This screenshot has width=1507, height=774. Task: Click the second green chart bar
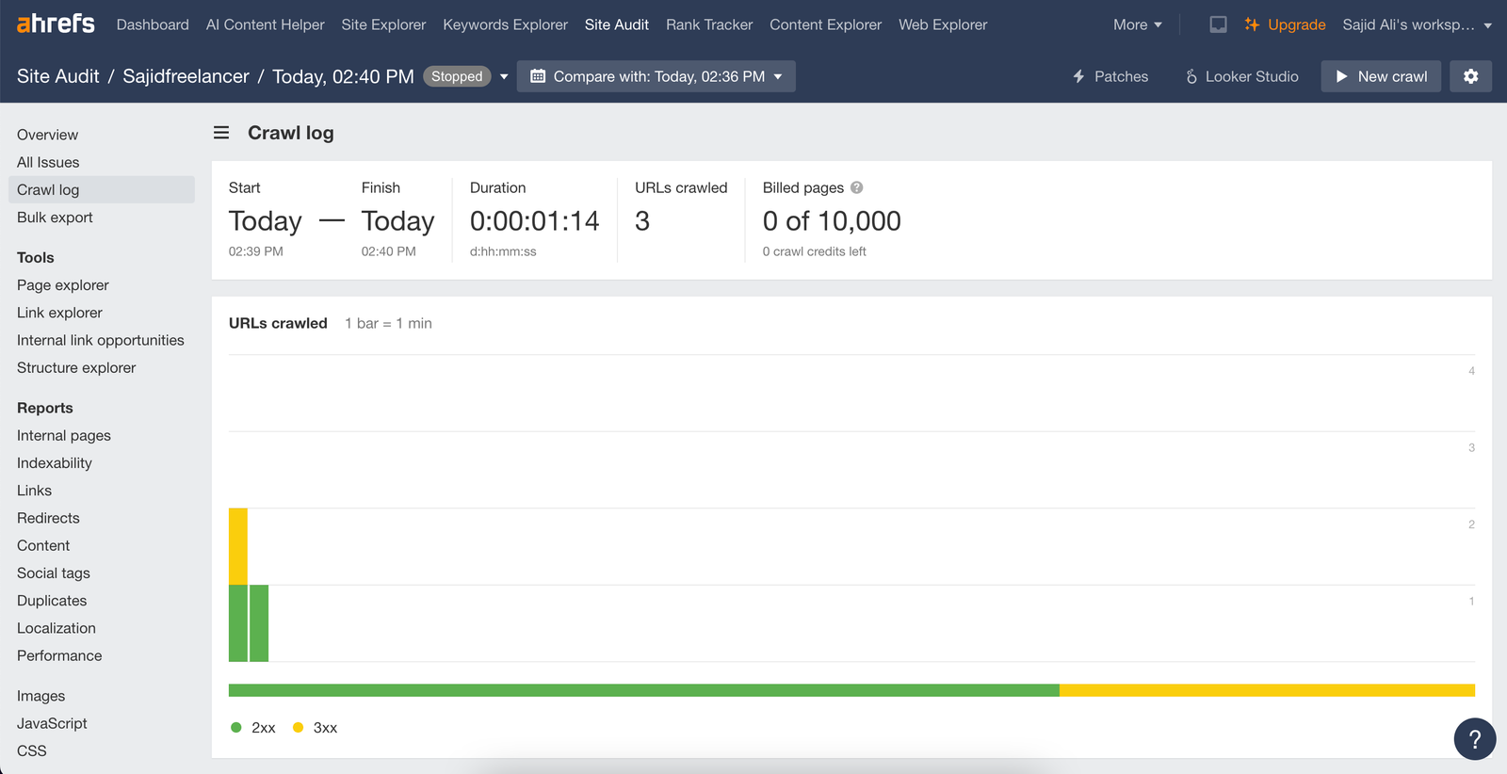pos(259,623)
